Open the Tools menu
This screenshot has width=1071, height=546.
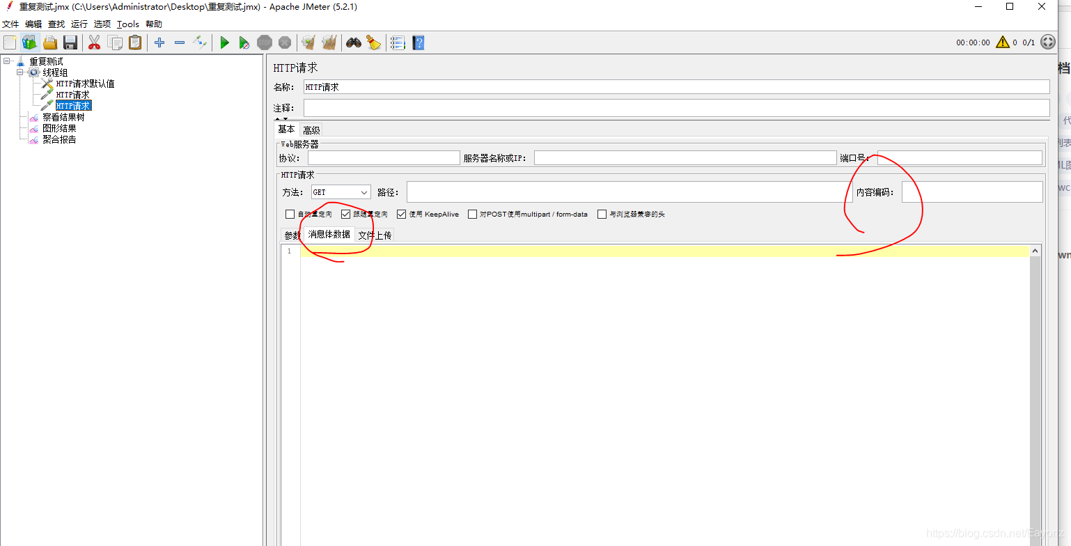(x=128, y=24)
